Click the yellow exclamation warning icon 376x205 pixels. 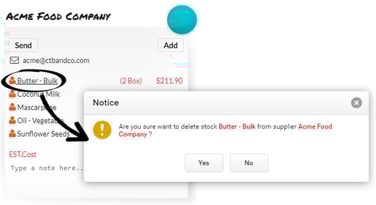coord(102,130)
